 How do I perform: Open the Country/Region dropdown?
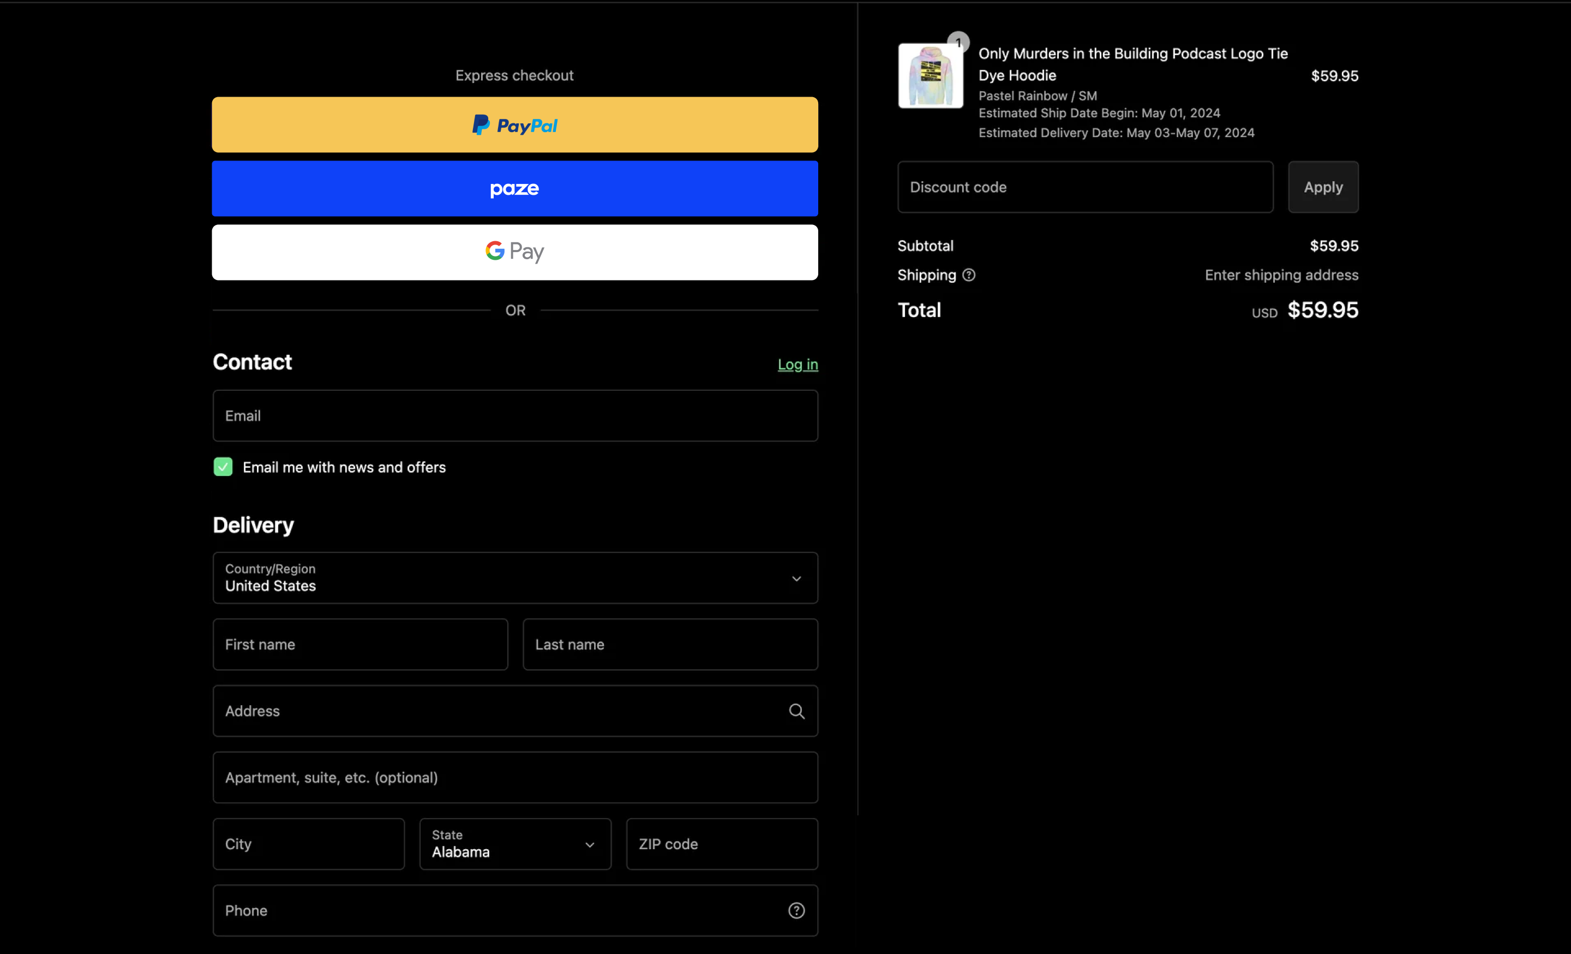[x=514, y=578]
